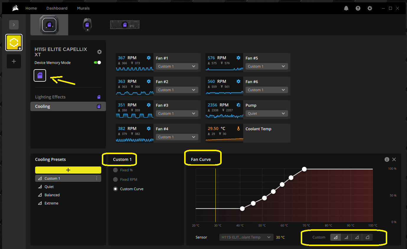Image resolution: width=407 pixels, height=249 pixels.
Task: Click the Coolant Temp thermometer icon
Action: [x=238, y=128]
